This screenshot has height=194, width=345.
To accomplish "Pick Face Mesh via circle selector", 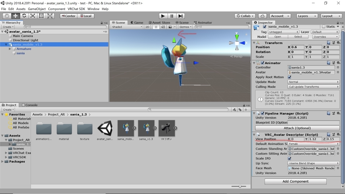I will point(338,168).
